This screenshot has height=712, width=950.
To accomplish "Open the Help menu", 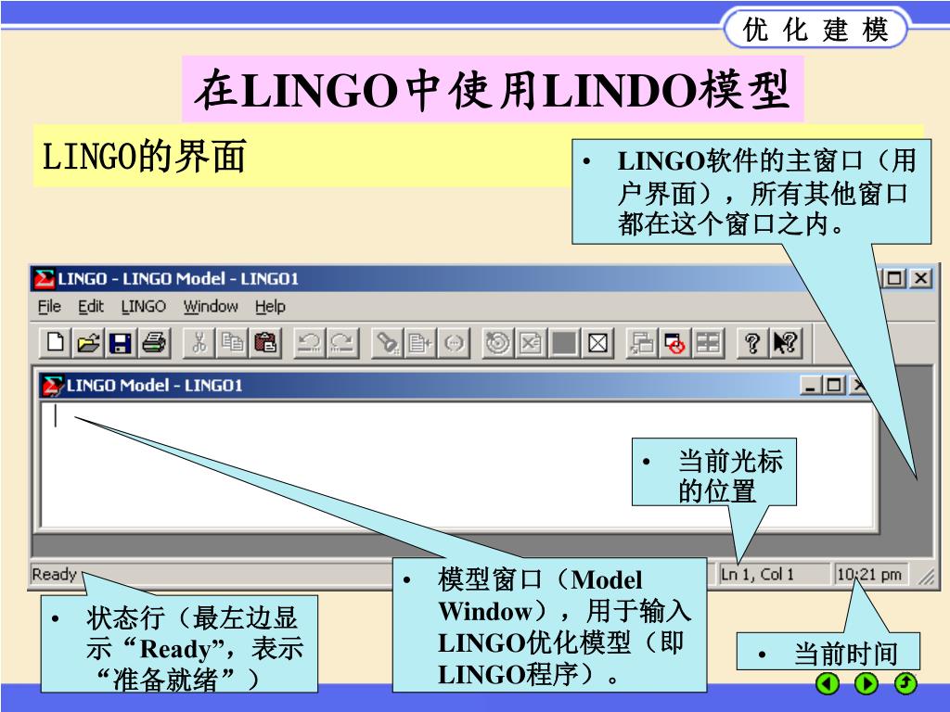I will [x=270, y=306].
